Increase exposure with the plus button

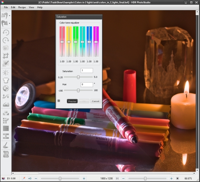coord(84,179)
